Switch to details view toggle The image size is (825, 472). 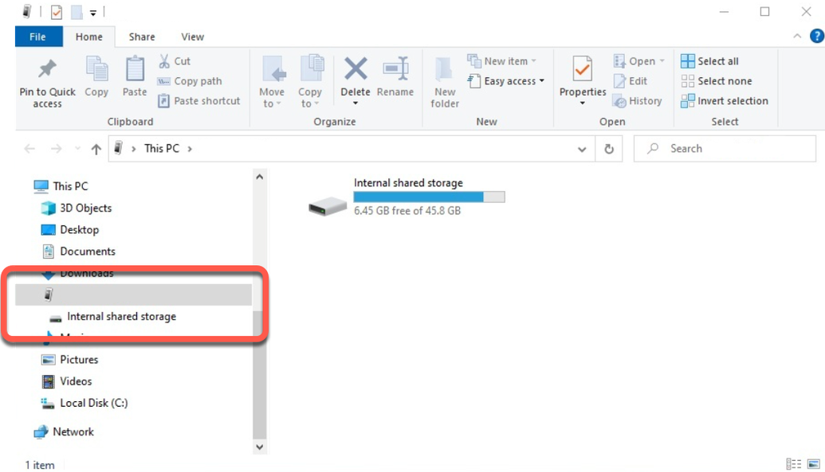(x=793, y=464)
